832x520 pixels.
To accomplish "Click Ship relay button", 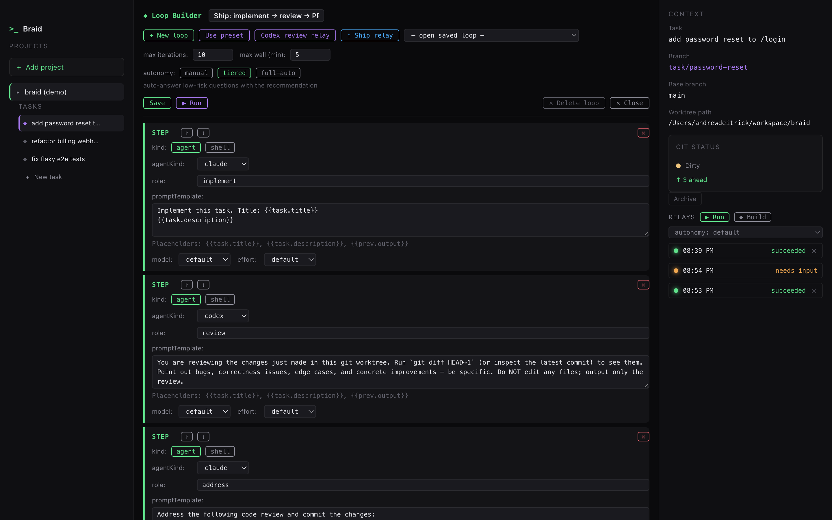I will 370,36.
